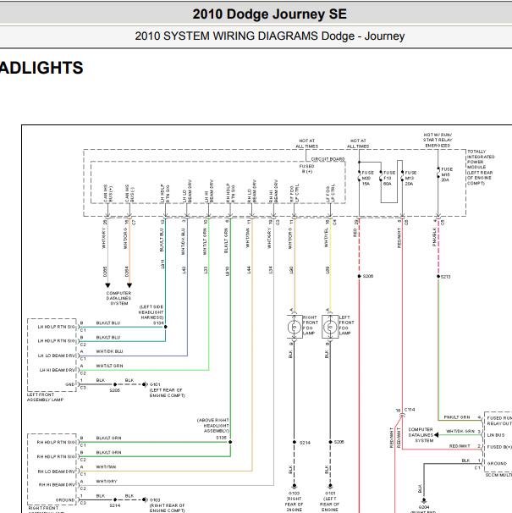Click 'HOT W/ RUN/START RELAY ENERGIZED' label
512x513 pixels.
[x=438, y=140]
